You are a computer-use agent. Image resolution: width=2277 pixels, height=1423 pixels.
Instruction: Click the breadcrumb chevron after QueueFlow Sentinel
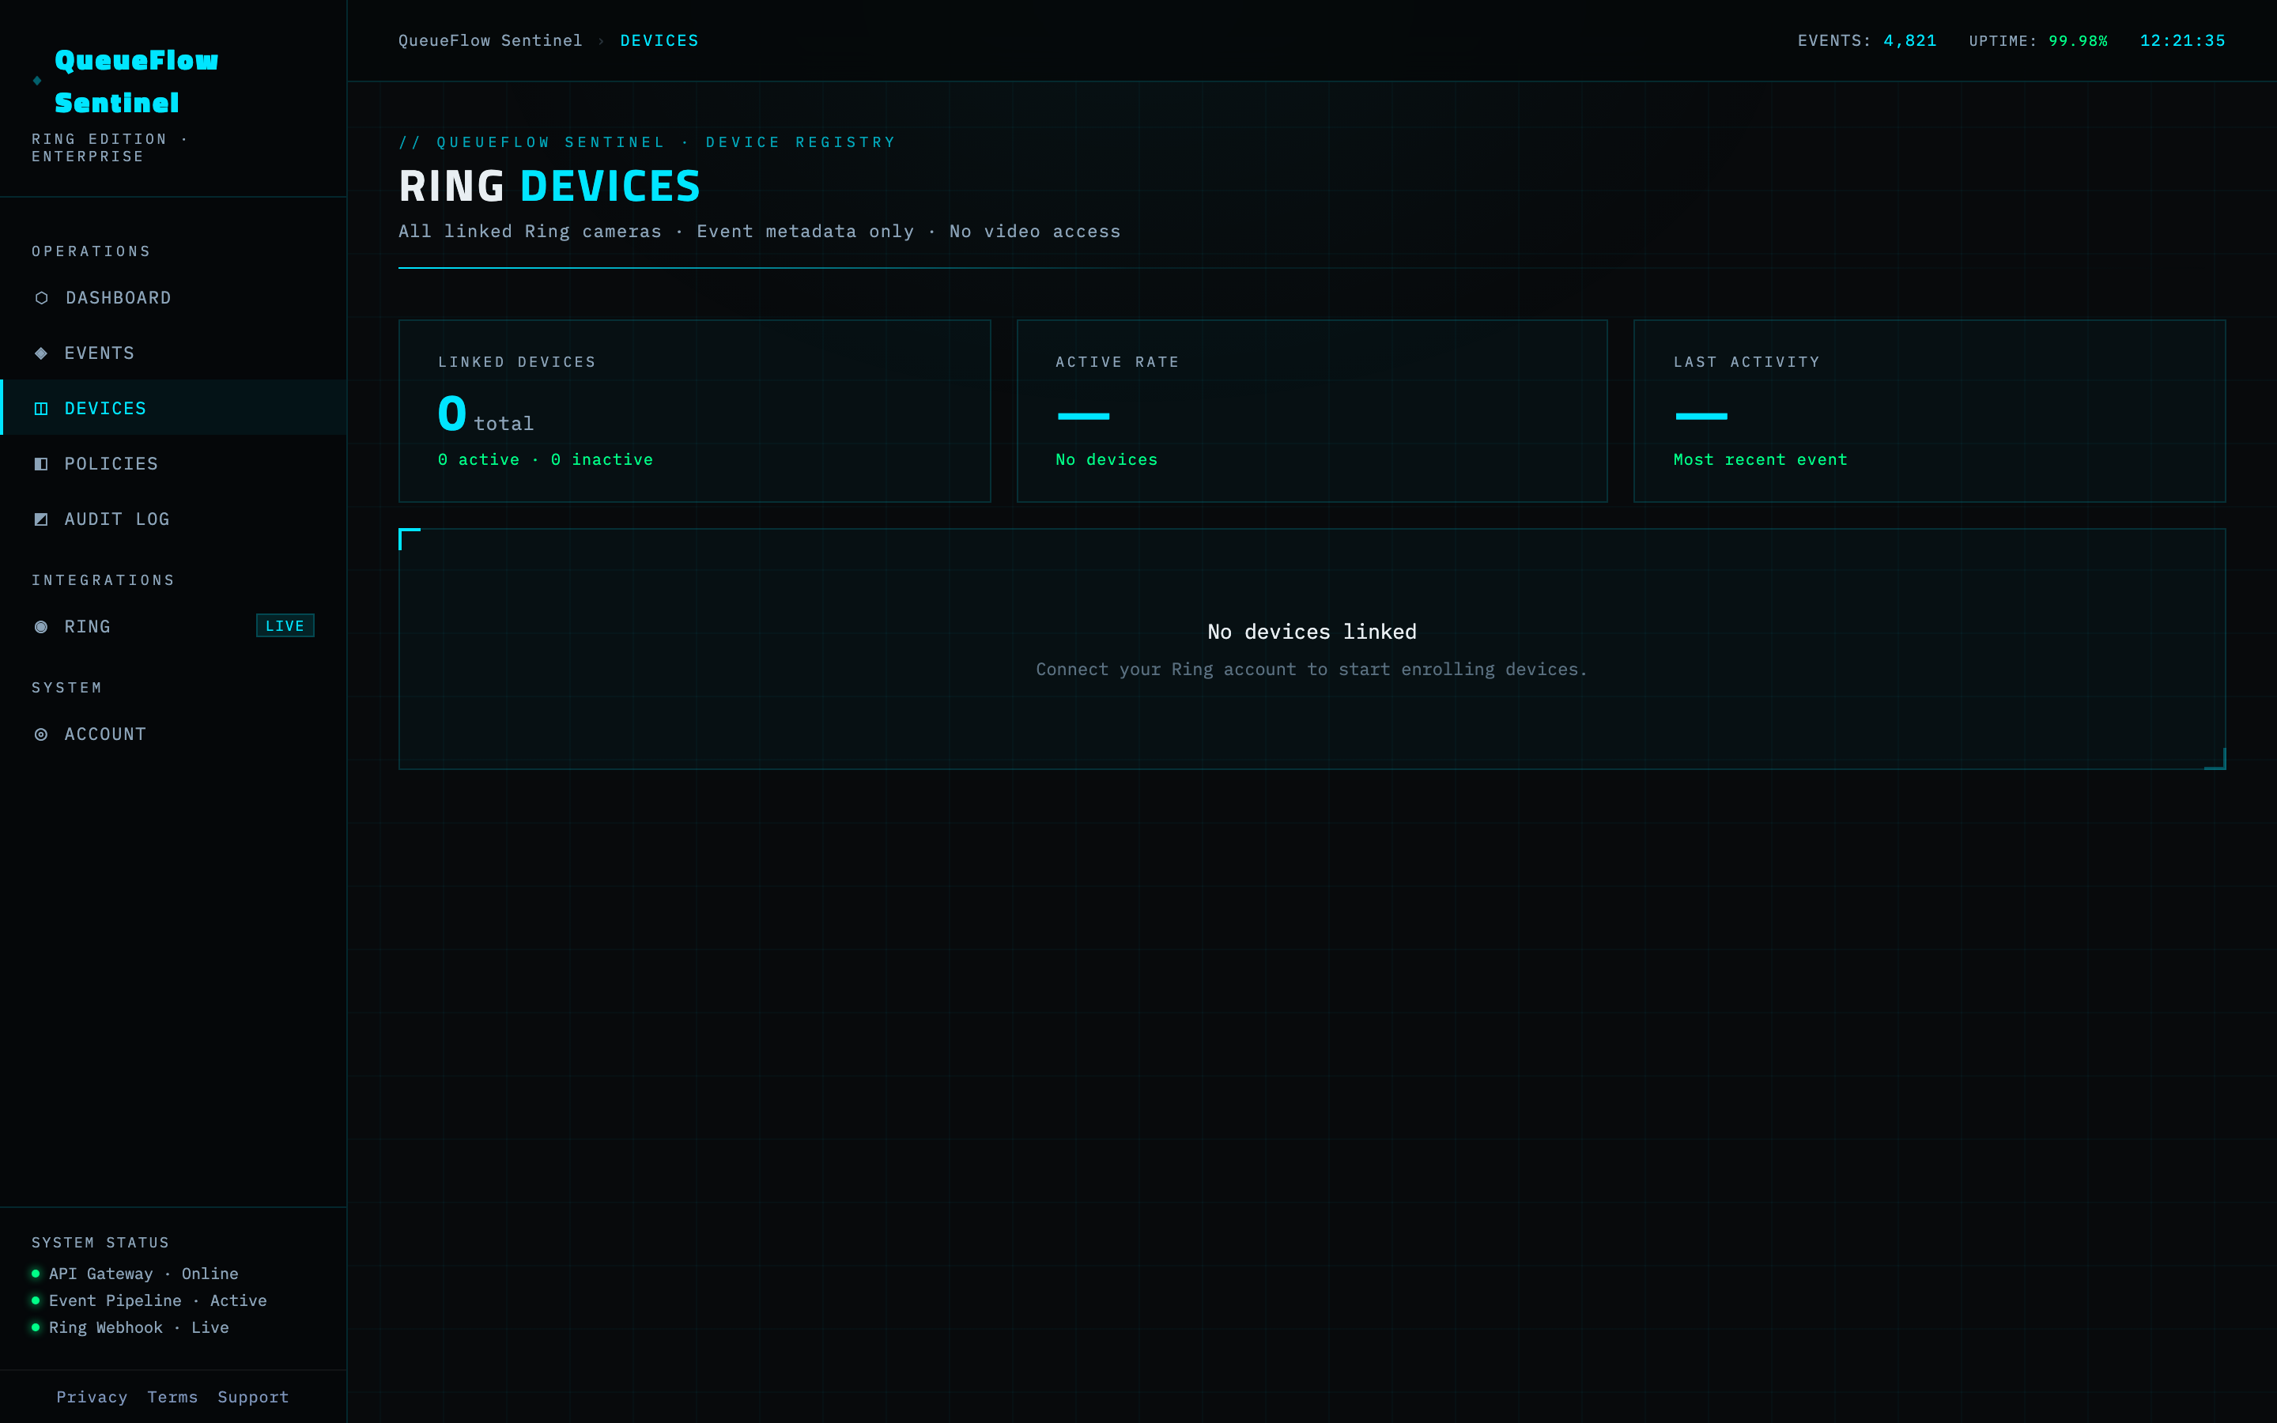[x=600, y=40]
